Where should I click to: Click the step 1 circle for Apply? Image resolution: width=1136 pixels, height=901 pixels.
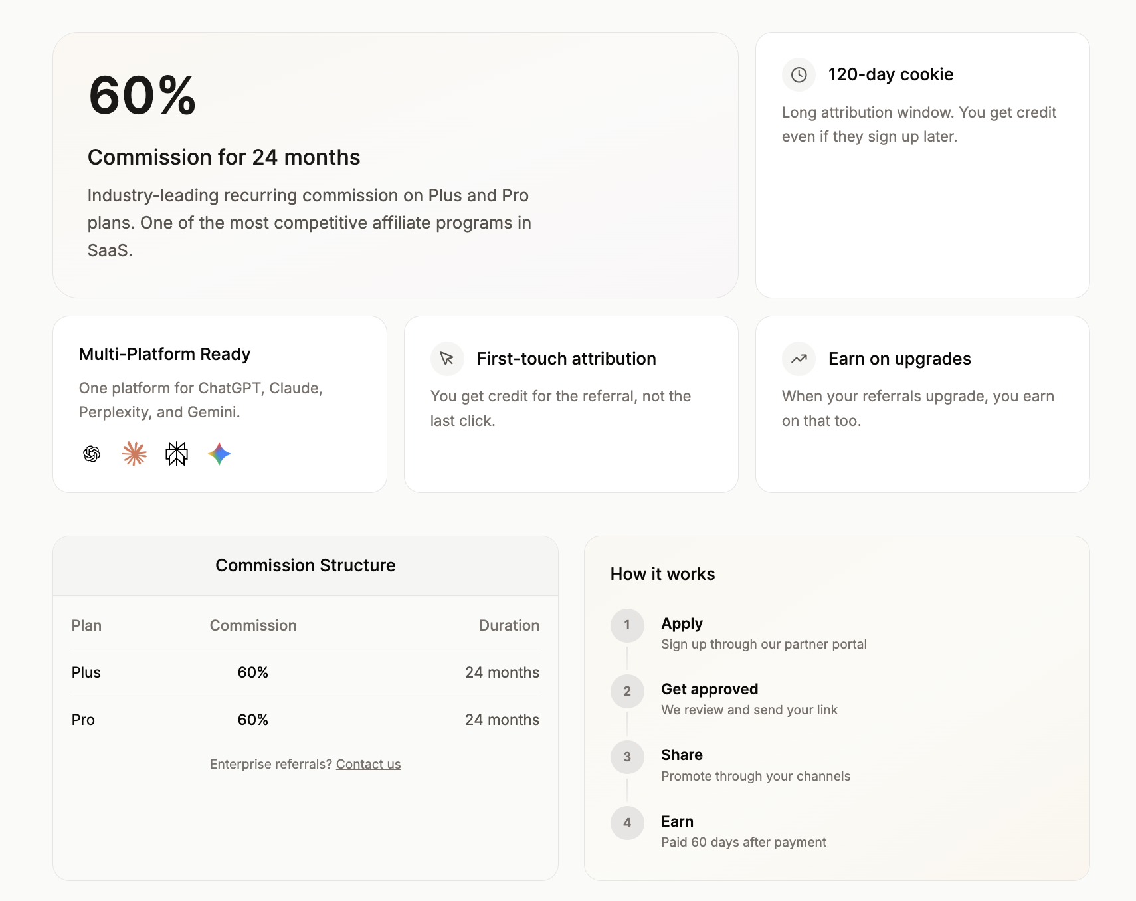627,625
